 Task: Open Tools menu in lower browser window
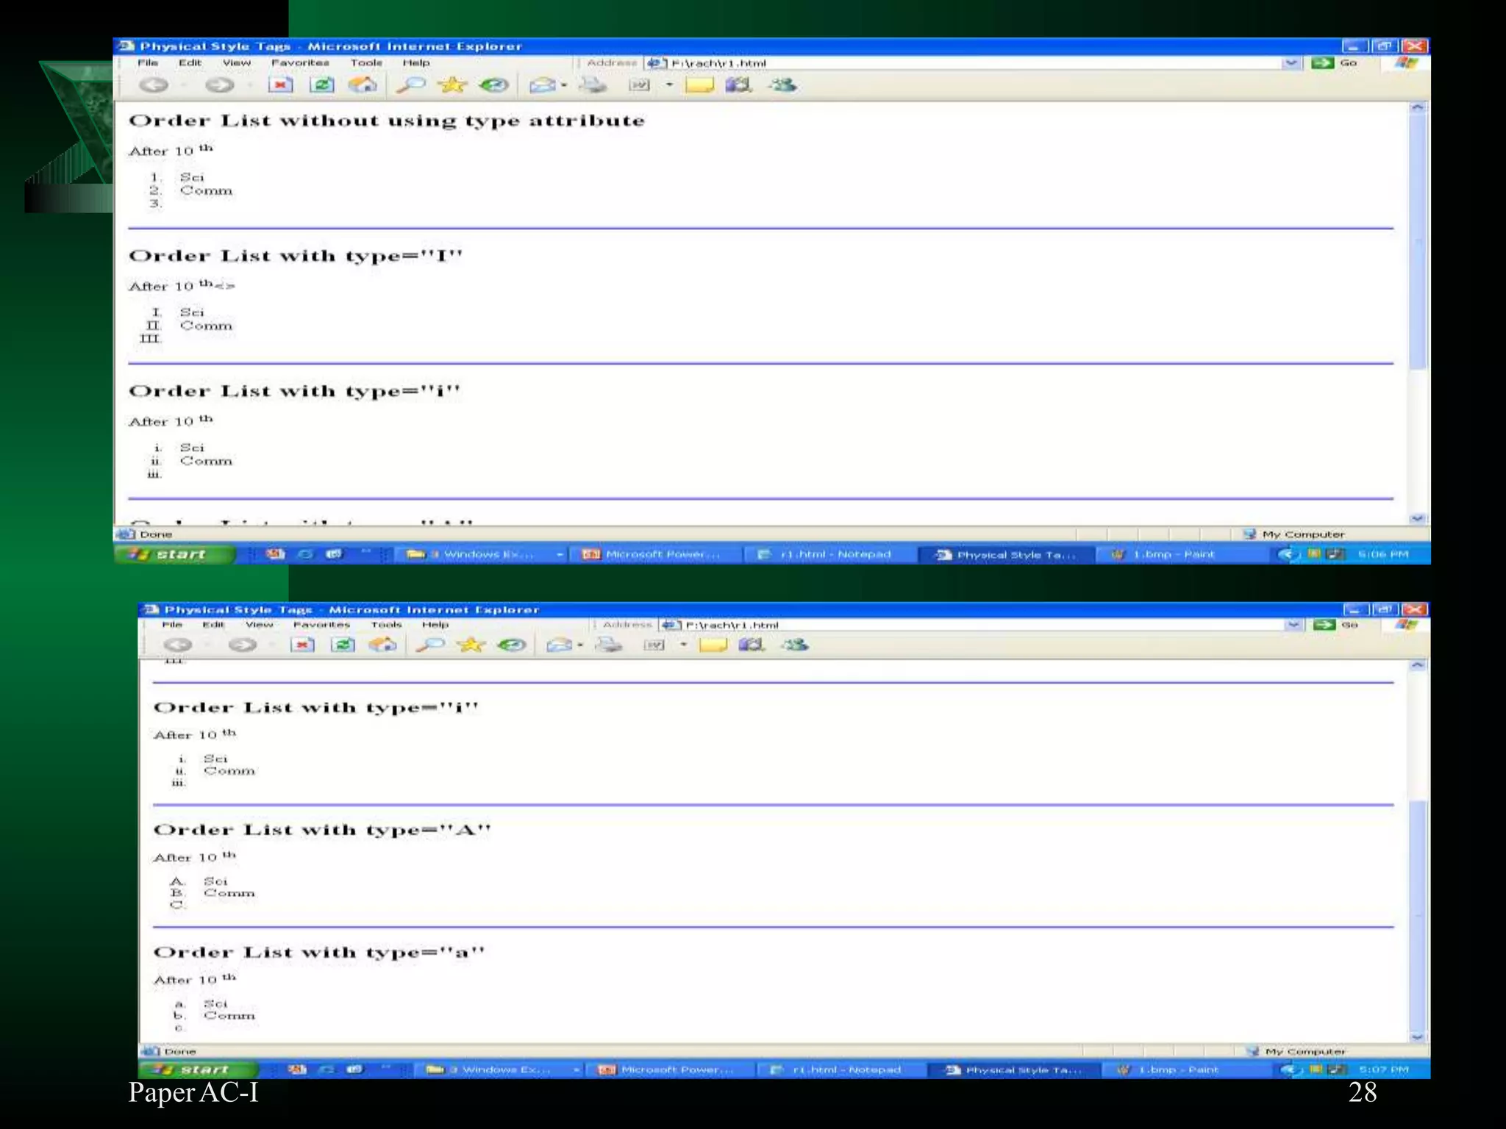tap(386, 625)
